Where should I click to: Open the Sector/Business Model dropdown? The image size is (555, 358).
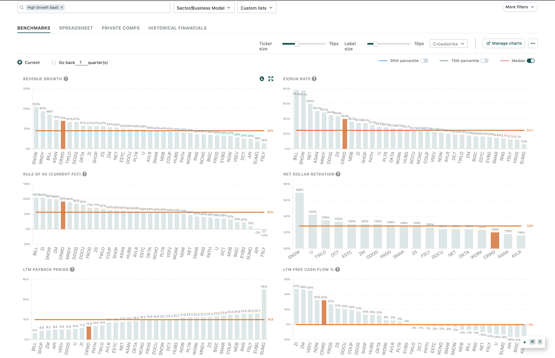[204, 8]
